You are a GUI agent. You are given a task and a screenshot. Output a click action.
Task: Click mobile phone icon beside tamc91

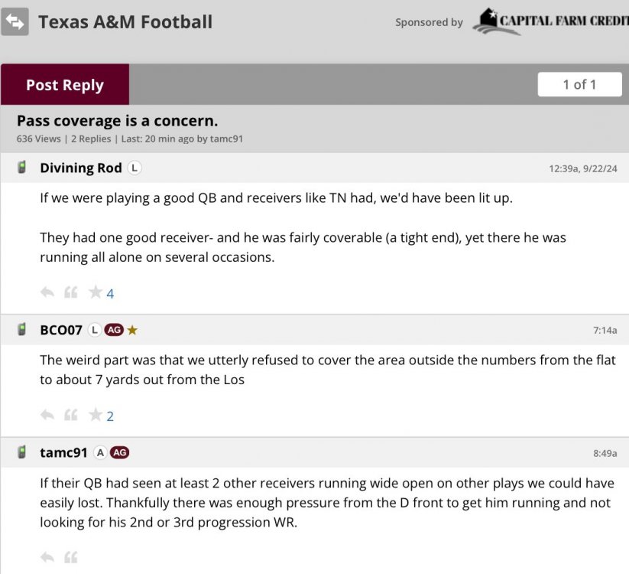(22, 452)
